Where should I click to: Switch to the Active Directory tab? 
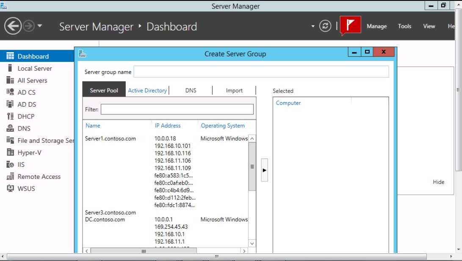[x=147, y=91]
